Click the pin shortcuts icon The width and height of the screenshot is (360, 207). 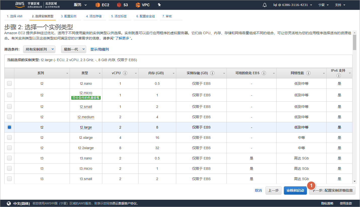[159, 5]
